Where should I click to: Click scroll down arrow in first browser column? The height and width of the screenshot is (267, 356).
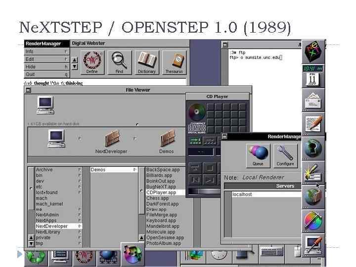click(31, 244)
